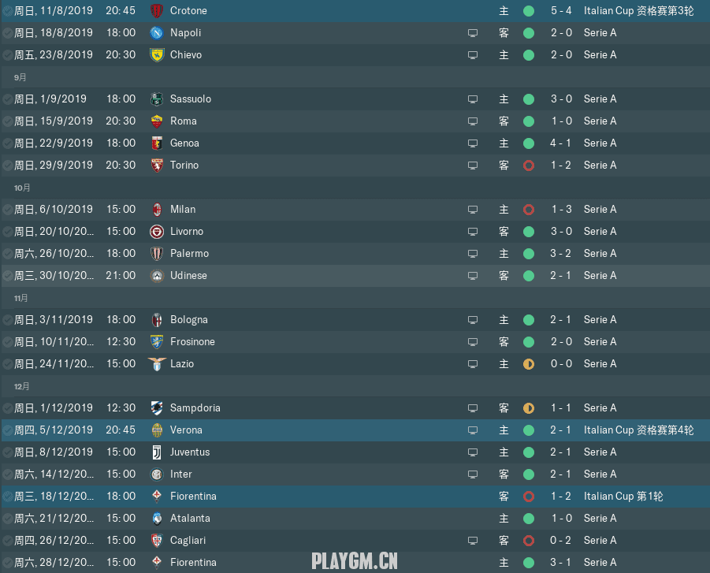The height and width of the screenshot is (573, 710).
Task: Click the TV icon on the Cagliari row
Action: (x=473, y=541)
